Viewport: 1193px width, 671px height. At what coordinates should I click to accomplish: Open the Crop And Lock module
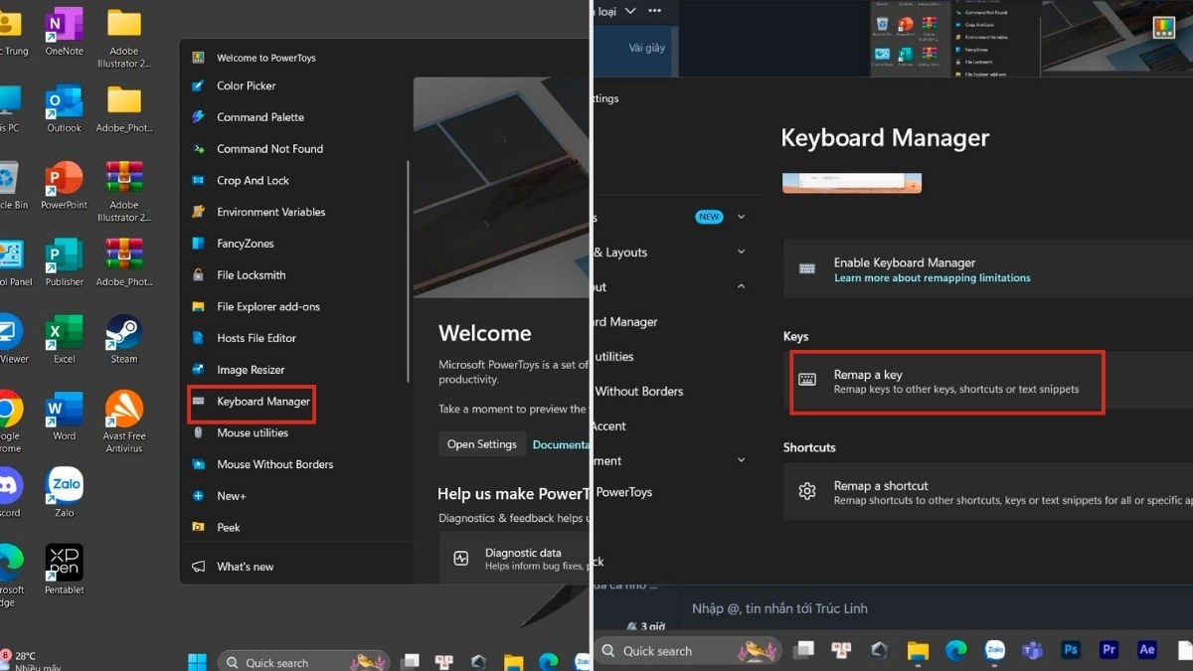pos(253,181)
